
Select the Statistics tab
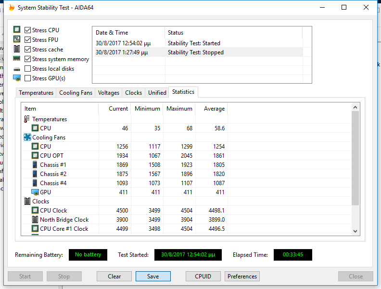[183, 92]
